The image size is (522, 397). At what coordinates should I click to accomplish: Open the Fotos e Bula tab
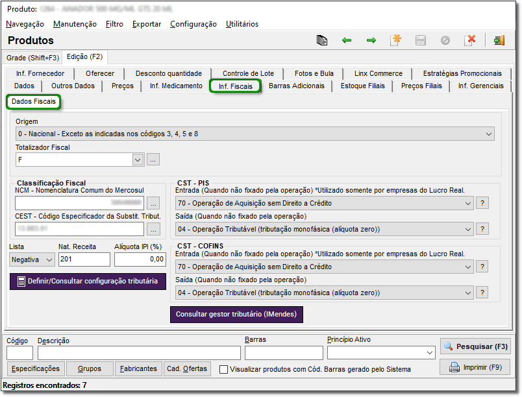tap(314, 73)
